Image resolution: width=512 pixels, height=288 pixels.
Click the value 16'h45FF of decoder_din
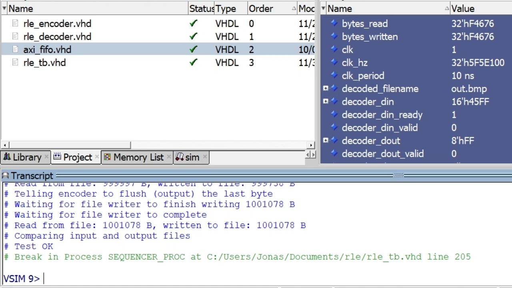[470, 102]
